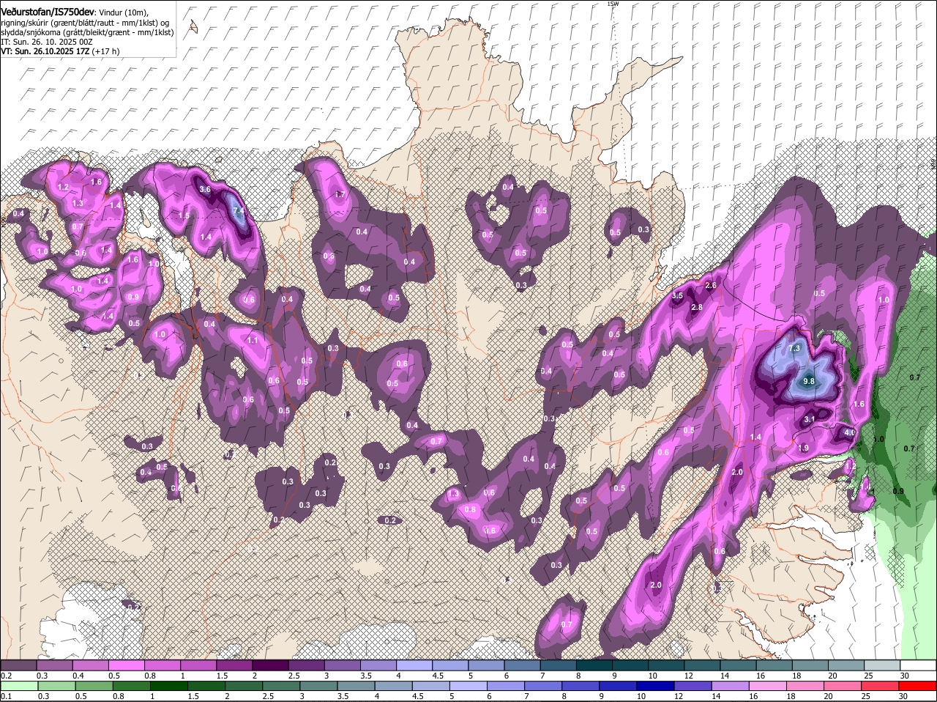The image size is (937, 702).
Task: Select the IT initial time line reading 00Z
Action: point(47,43)
